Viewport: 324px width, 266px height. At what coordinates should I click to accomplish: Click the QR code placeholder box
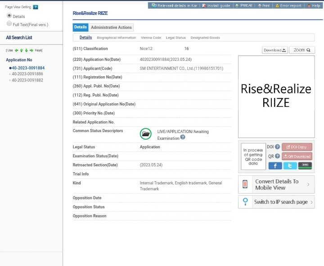253,156
